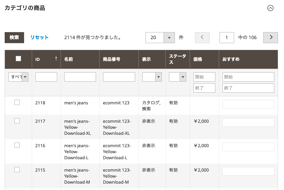Click the リセット link
The width and height of the screenshot is (284, 190).
[39, 37]
